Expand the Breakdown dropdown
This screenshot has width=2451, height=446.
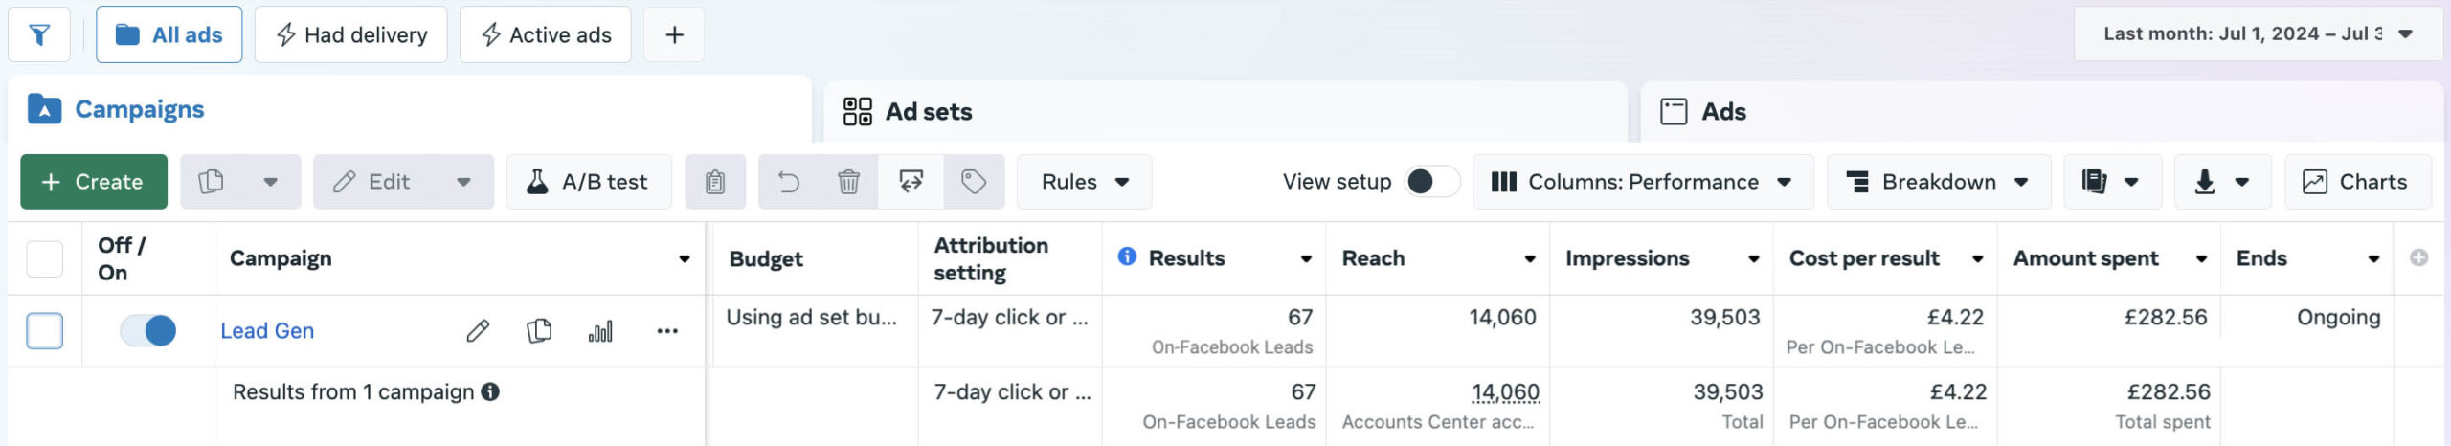click(1938, 182)
